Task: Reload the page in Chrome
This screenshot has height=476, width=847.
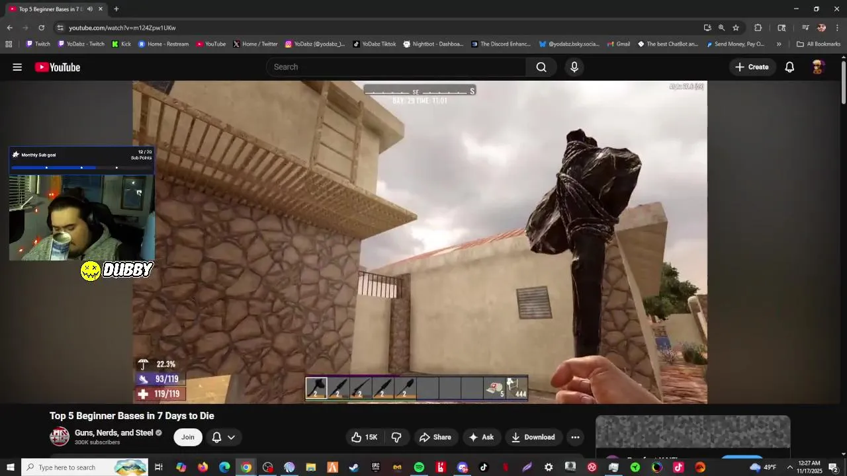Action: coord(41,28)
